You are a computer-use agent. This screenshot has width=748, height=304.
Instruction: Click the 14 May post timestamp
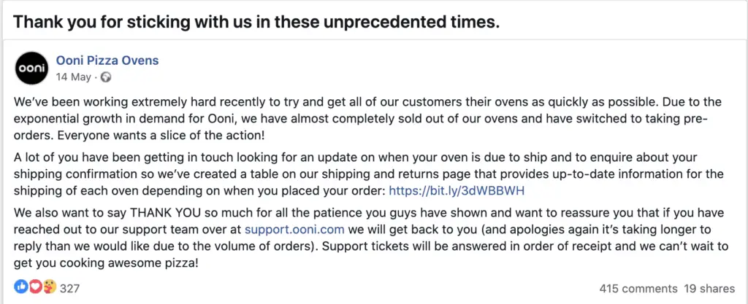[74, 77]
